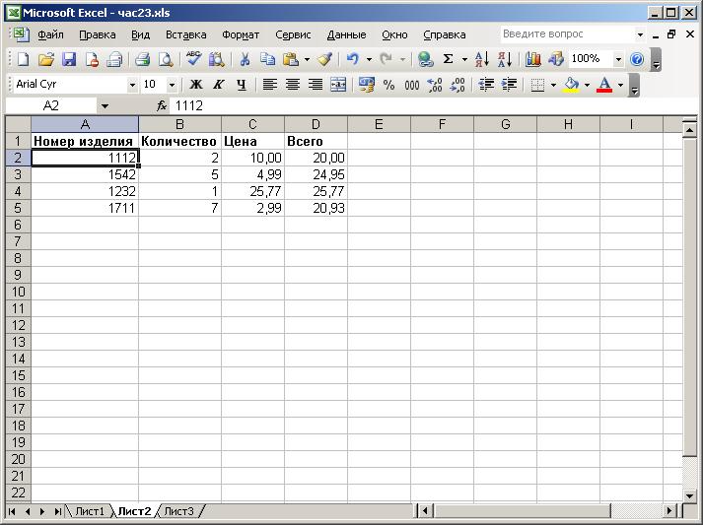This screenshot has height=525, width=703.
Task: Open the Файл menu
Action: coord(50,34)
